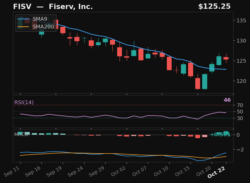This screenshot has width=250, height=183.
Task: Click the 50 RSI midline label
Action: coord(240,112)
